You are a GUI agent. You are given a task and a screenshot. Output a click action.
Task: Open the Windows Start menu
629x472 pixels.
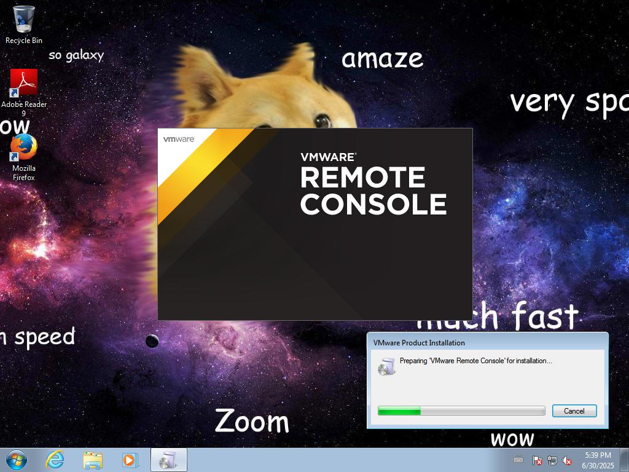16,460
